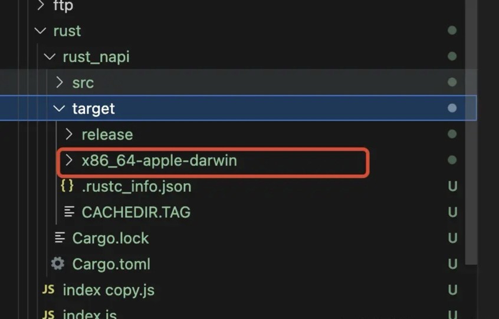
Task: Click the gear icon beside Cargo.toml
Action: [58, 264]
